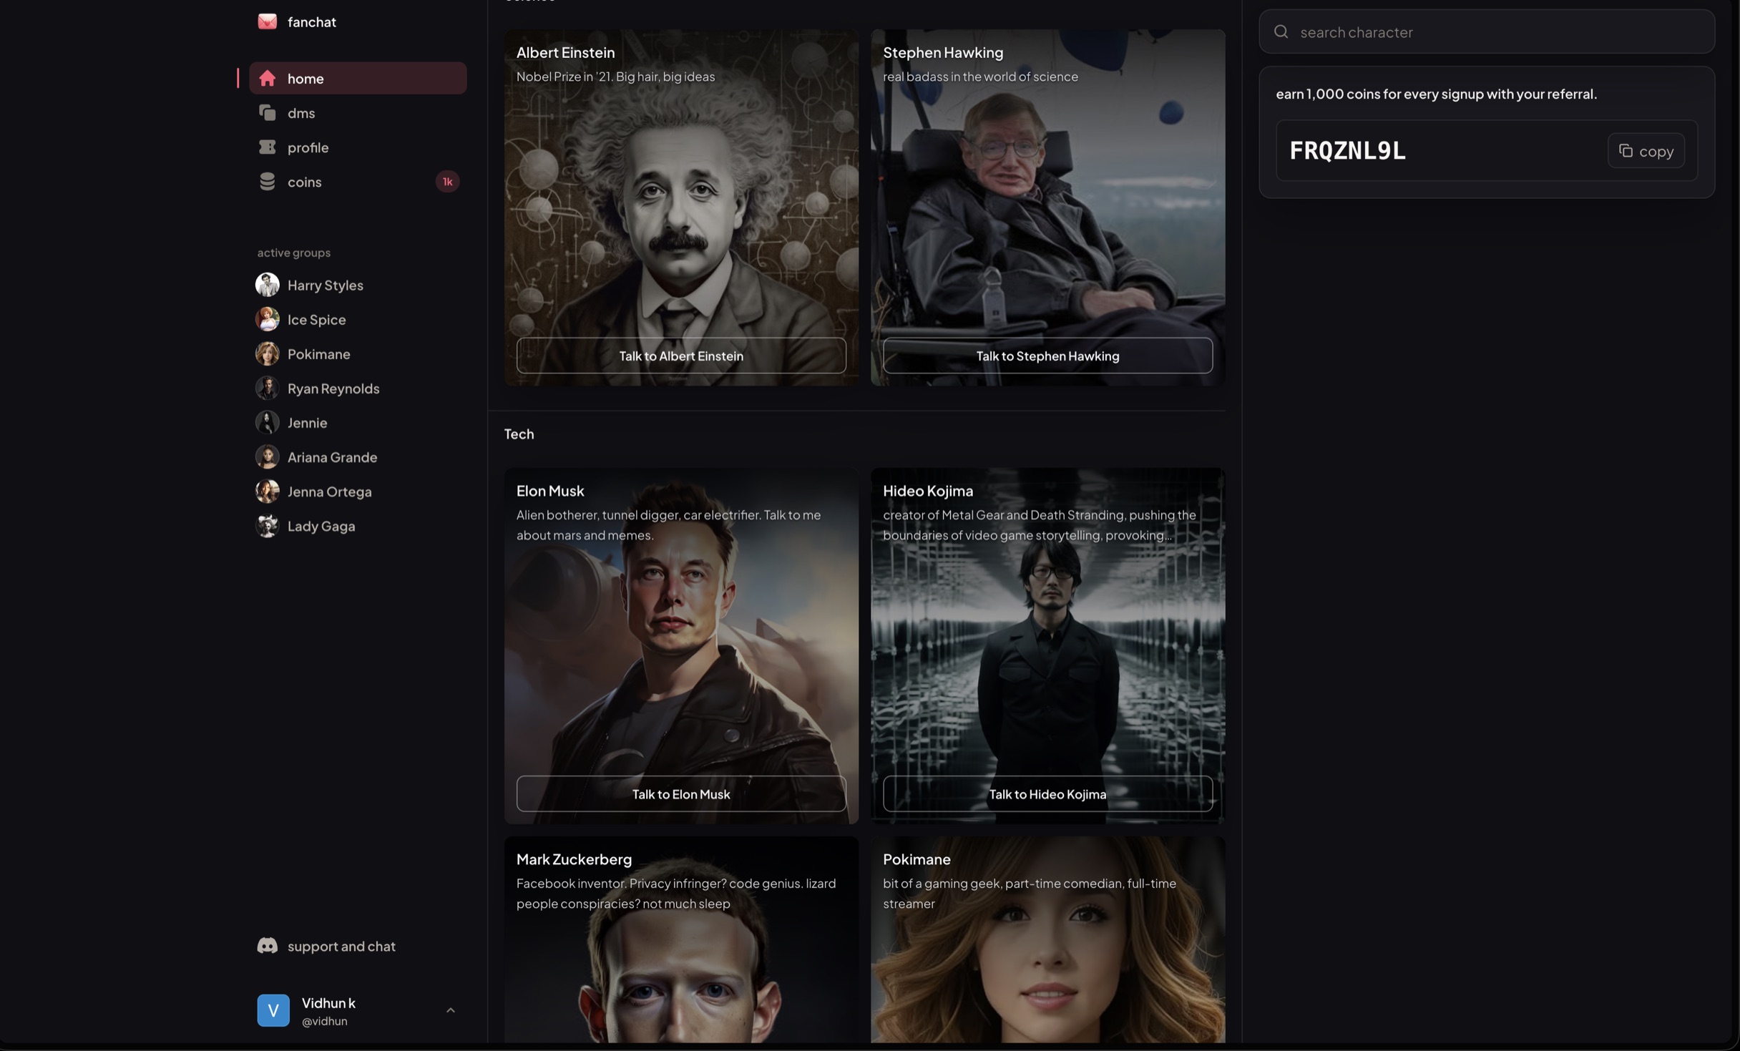The width and height of the screenshot is (1740, 1051).
Task: Click the search magnifier icon
Action: (x=1281, y=31)
